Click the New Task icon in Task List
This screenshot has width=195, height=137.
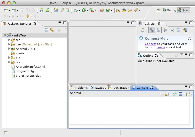click(143, 30)
